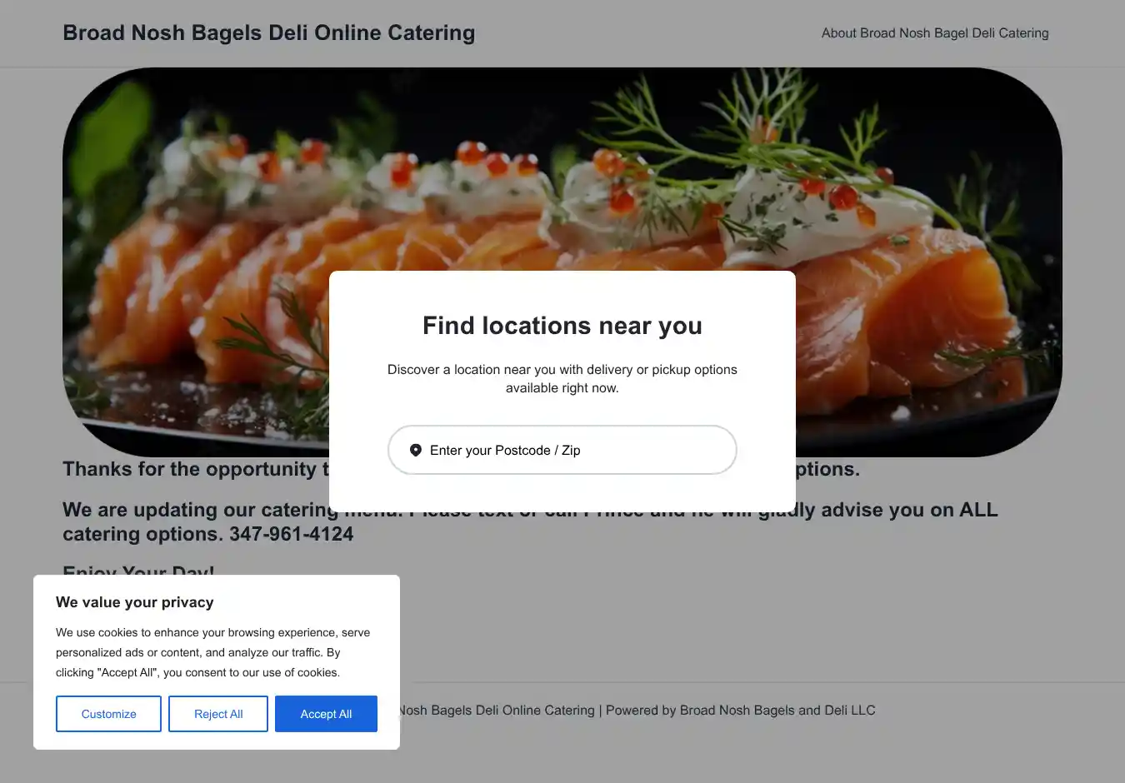
Task: Decline cookies using Reject All
Action: coord(218,714)
